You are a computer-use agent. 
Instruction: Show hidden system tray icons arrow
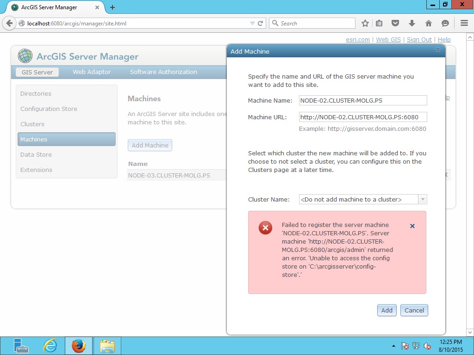point(393,346)
